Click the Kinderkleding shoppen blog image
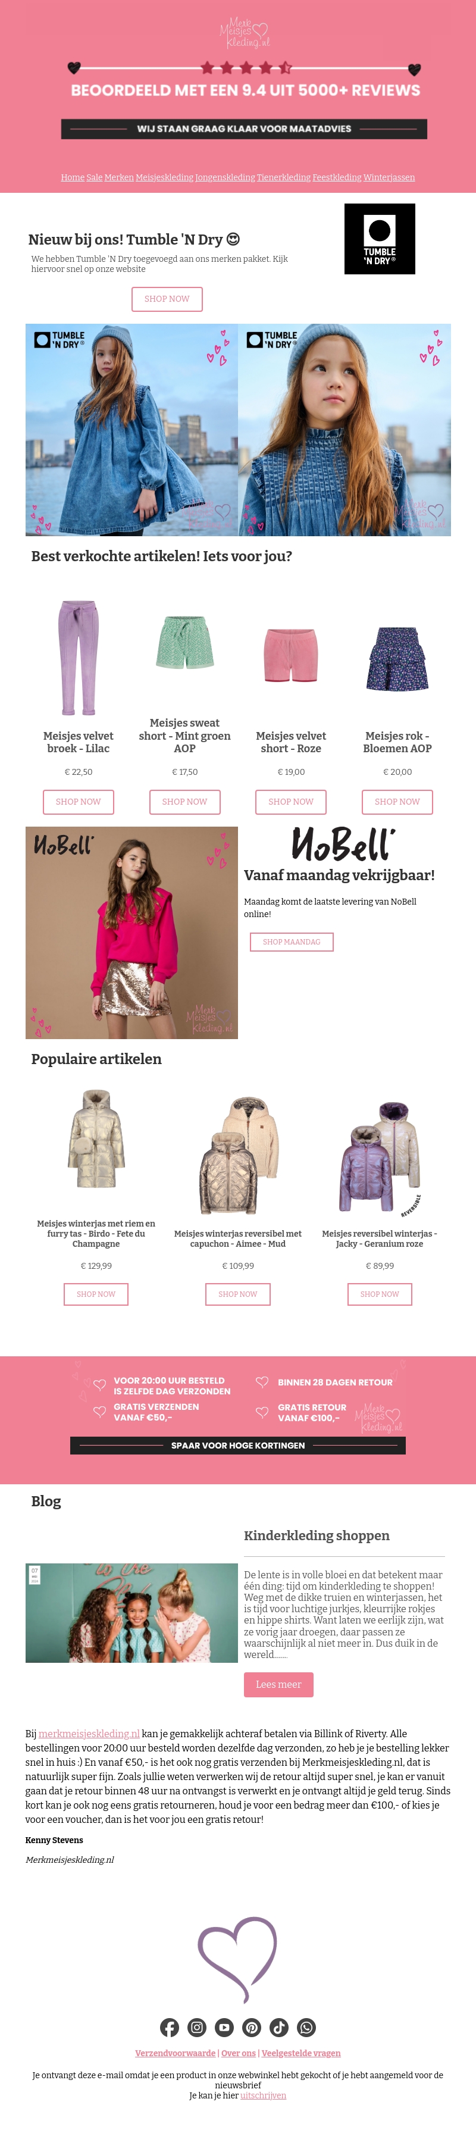The height and width of the screenshot is (2152, 476). tap(132, 1612)
